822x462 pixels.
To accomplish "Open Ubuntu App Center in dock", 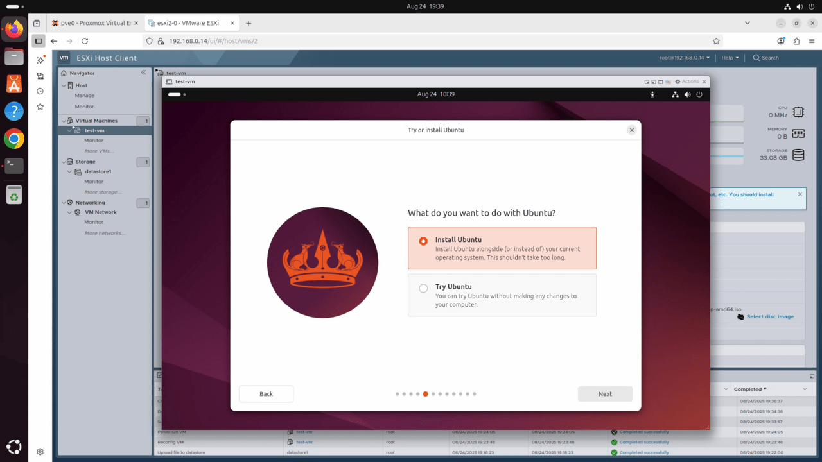I will [14, 84].
